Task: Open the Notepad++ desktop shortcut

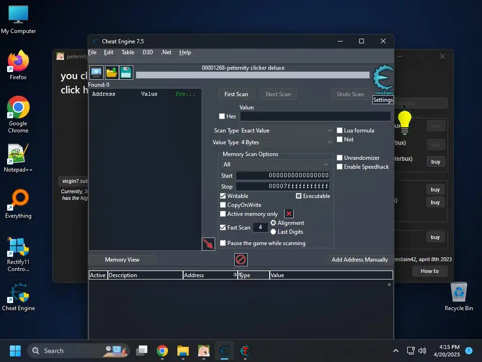Action: 18,157
